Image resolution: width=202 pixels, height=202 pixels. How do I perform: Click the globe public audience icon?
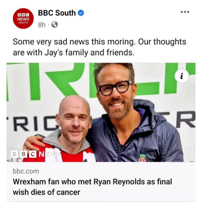click(x=54, y=24)
